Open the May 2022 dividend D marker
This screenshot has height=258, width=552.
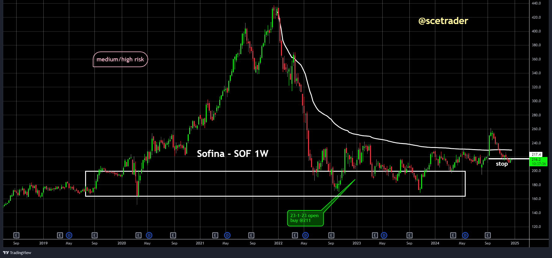pos(305,235)
